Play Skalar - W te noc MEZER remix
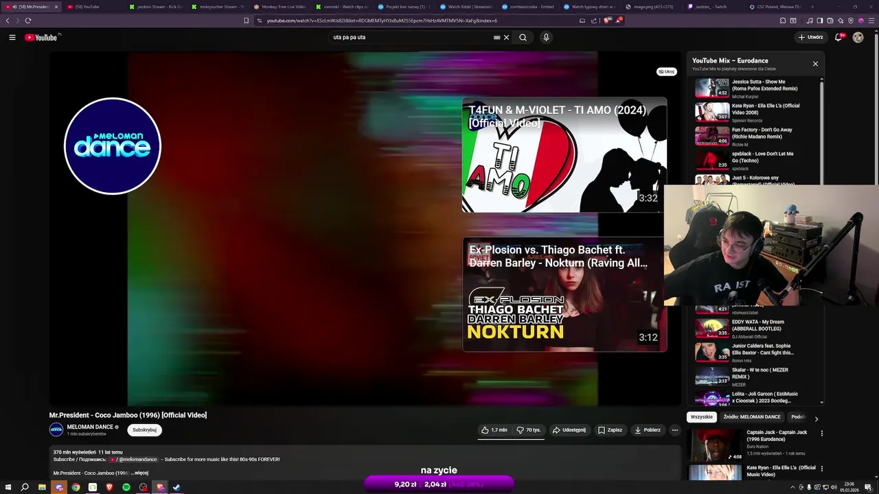The width and height of the screenshot is (879, 494). coord(755,376)
